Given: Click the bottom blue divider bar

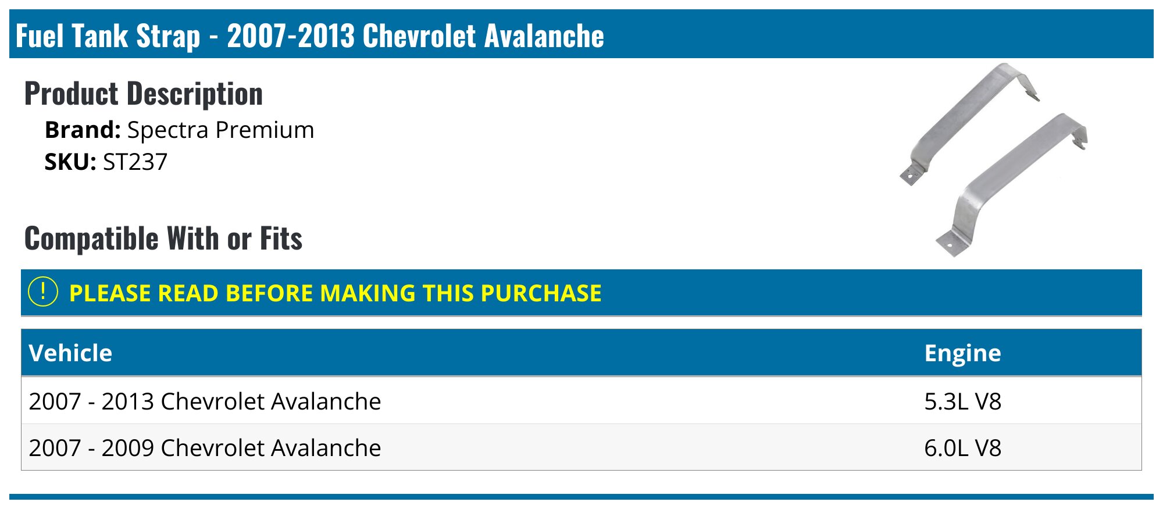Looking at the screenshot, I should (x=581, y=497).
